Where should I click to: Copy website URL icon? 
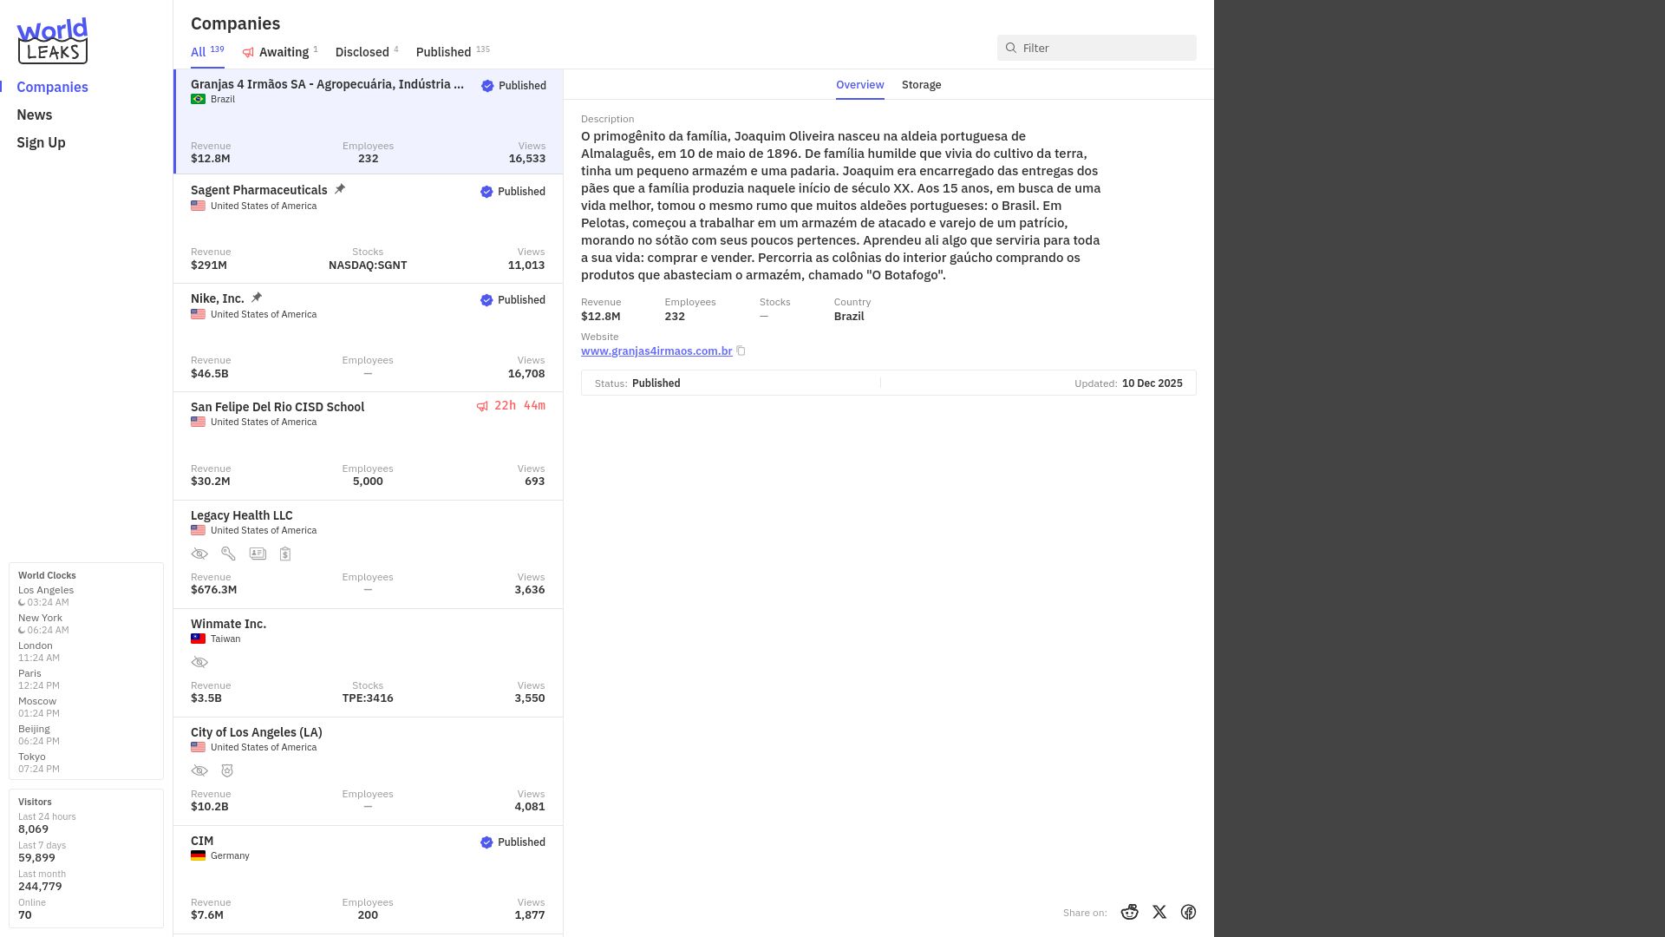pyautogui.click(x=741, y=351)
